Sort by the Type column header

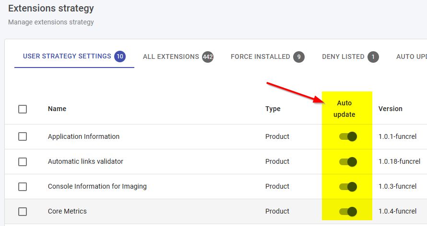273,109
